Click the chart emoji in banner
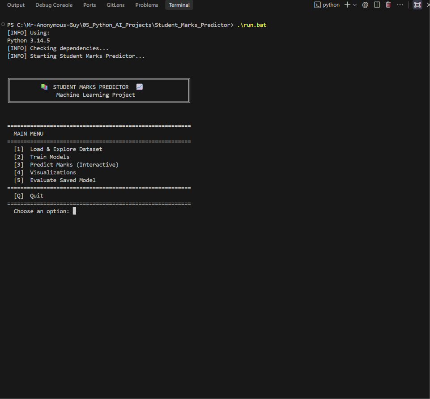Screen dimensions: 430x399 139,87
